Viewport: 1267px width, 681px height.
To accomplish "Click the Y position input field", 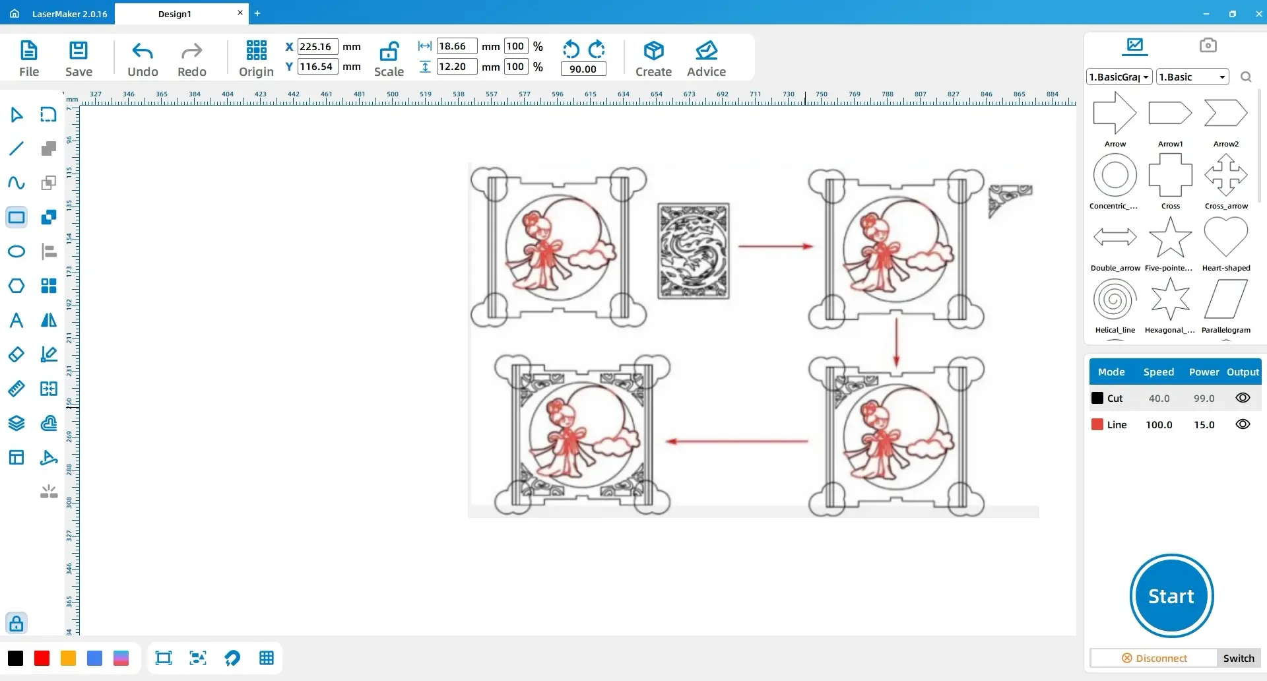I will (318, 66).
